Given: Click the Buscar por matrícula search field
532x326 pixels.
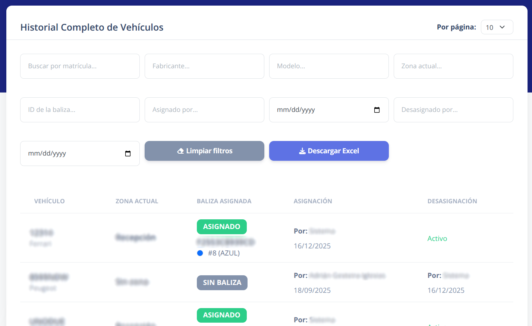Looking at the screenshot, I should point(80,66).
